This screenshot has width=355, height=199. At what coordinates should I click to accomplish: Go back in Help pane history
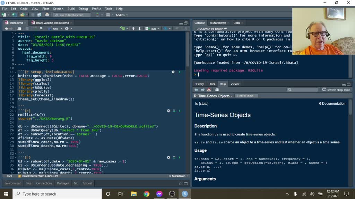[x=196, y=90]
